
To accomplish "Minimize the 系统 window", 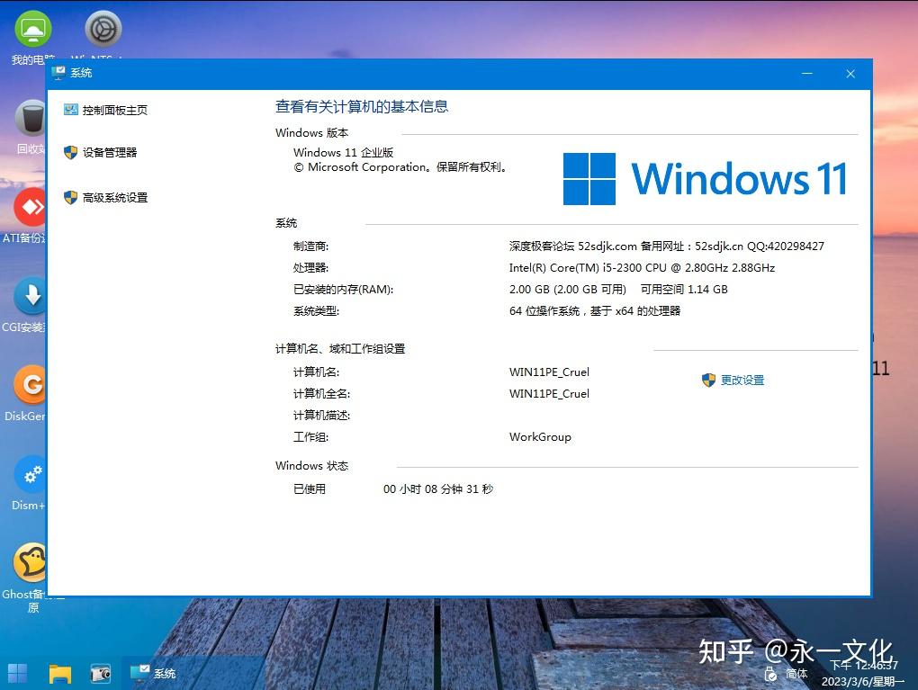I will pyautogui.click(x=806, y=74).
